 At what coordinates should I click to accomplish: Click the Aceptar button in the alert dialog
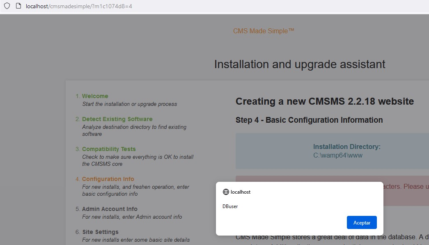click(362, 222)
